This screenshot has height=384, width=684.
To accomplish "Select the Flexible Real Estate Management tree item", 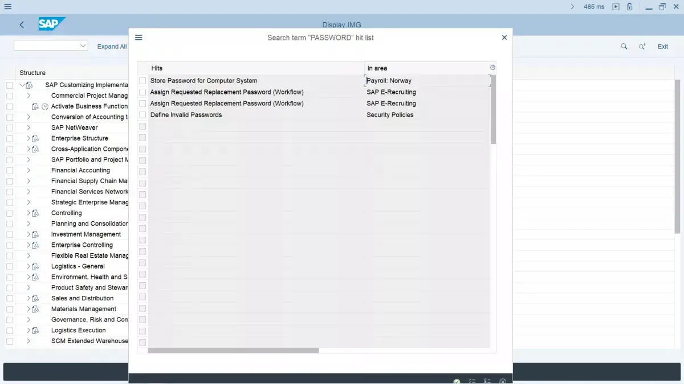I will coord(89,256).
